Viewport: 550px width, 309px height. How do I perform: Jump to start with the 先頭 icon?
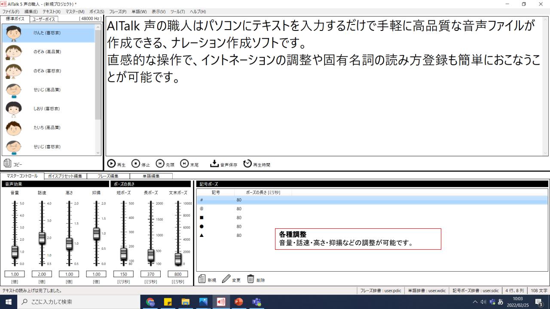[161, 164]
